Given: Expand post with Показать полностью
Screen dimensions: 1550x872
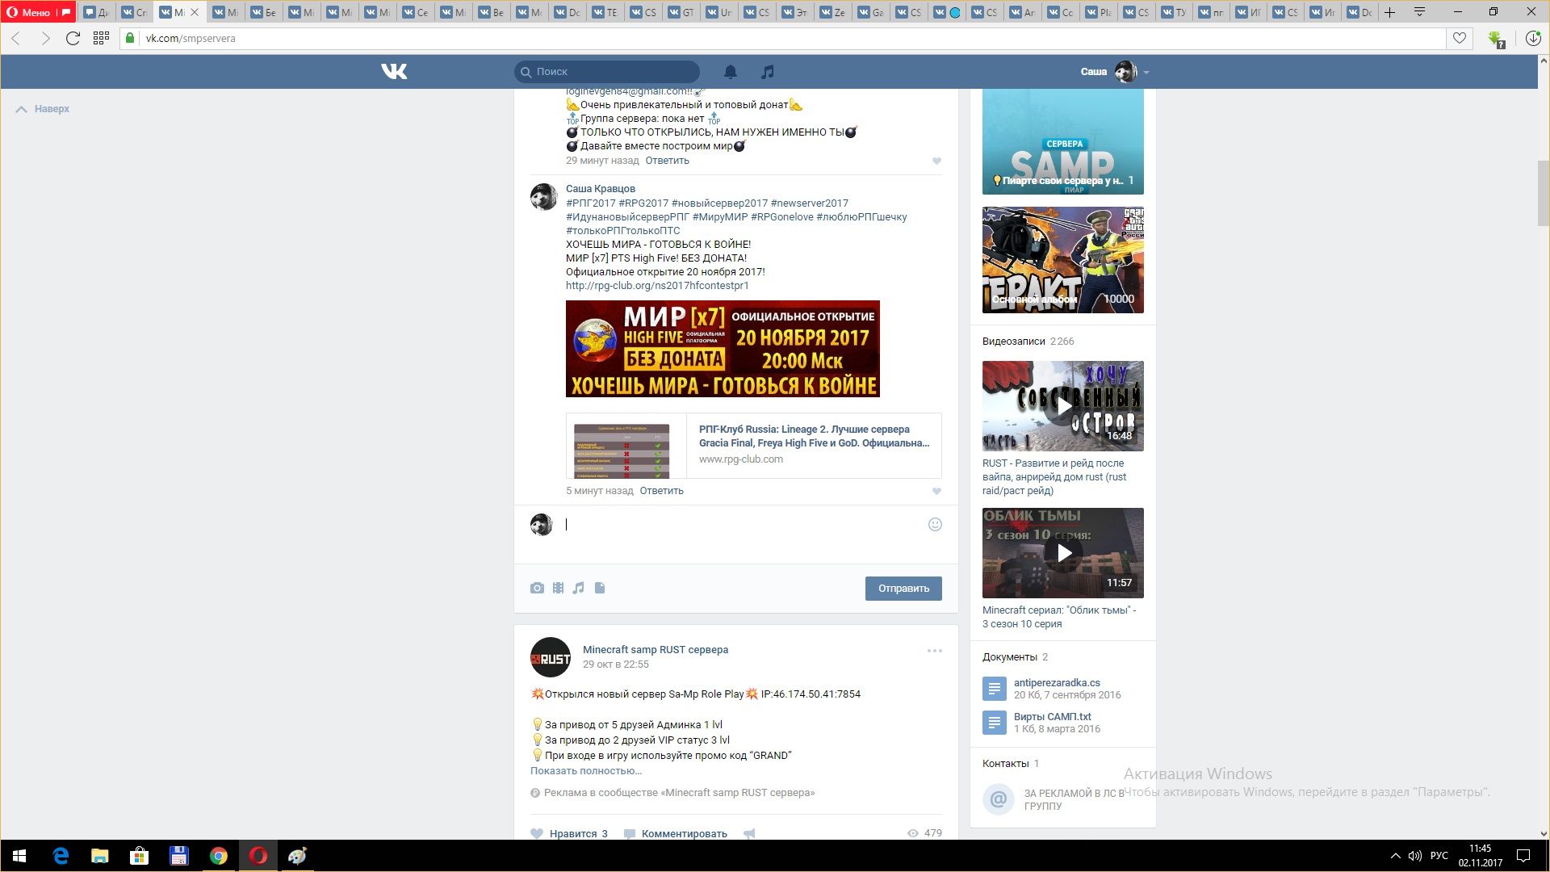Looking at the screenshot, I should pos(585,770).
